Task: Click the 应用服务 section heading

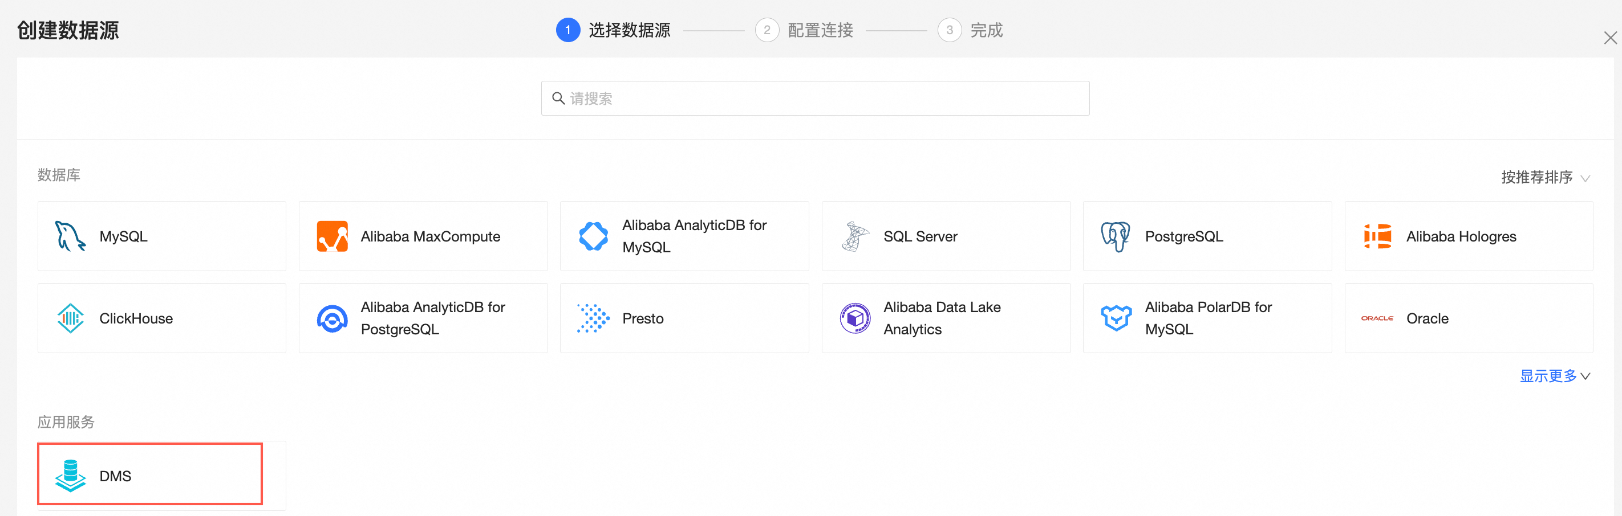Action: (66, 421)
